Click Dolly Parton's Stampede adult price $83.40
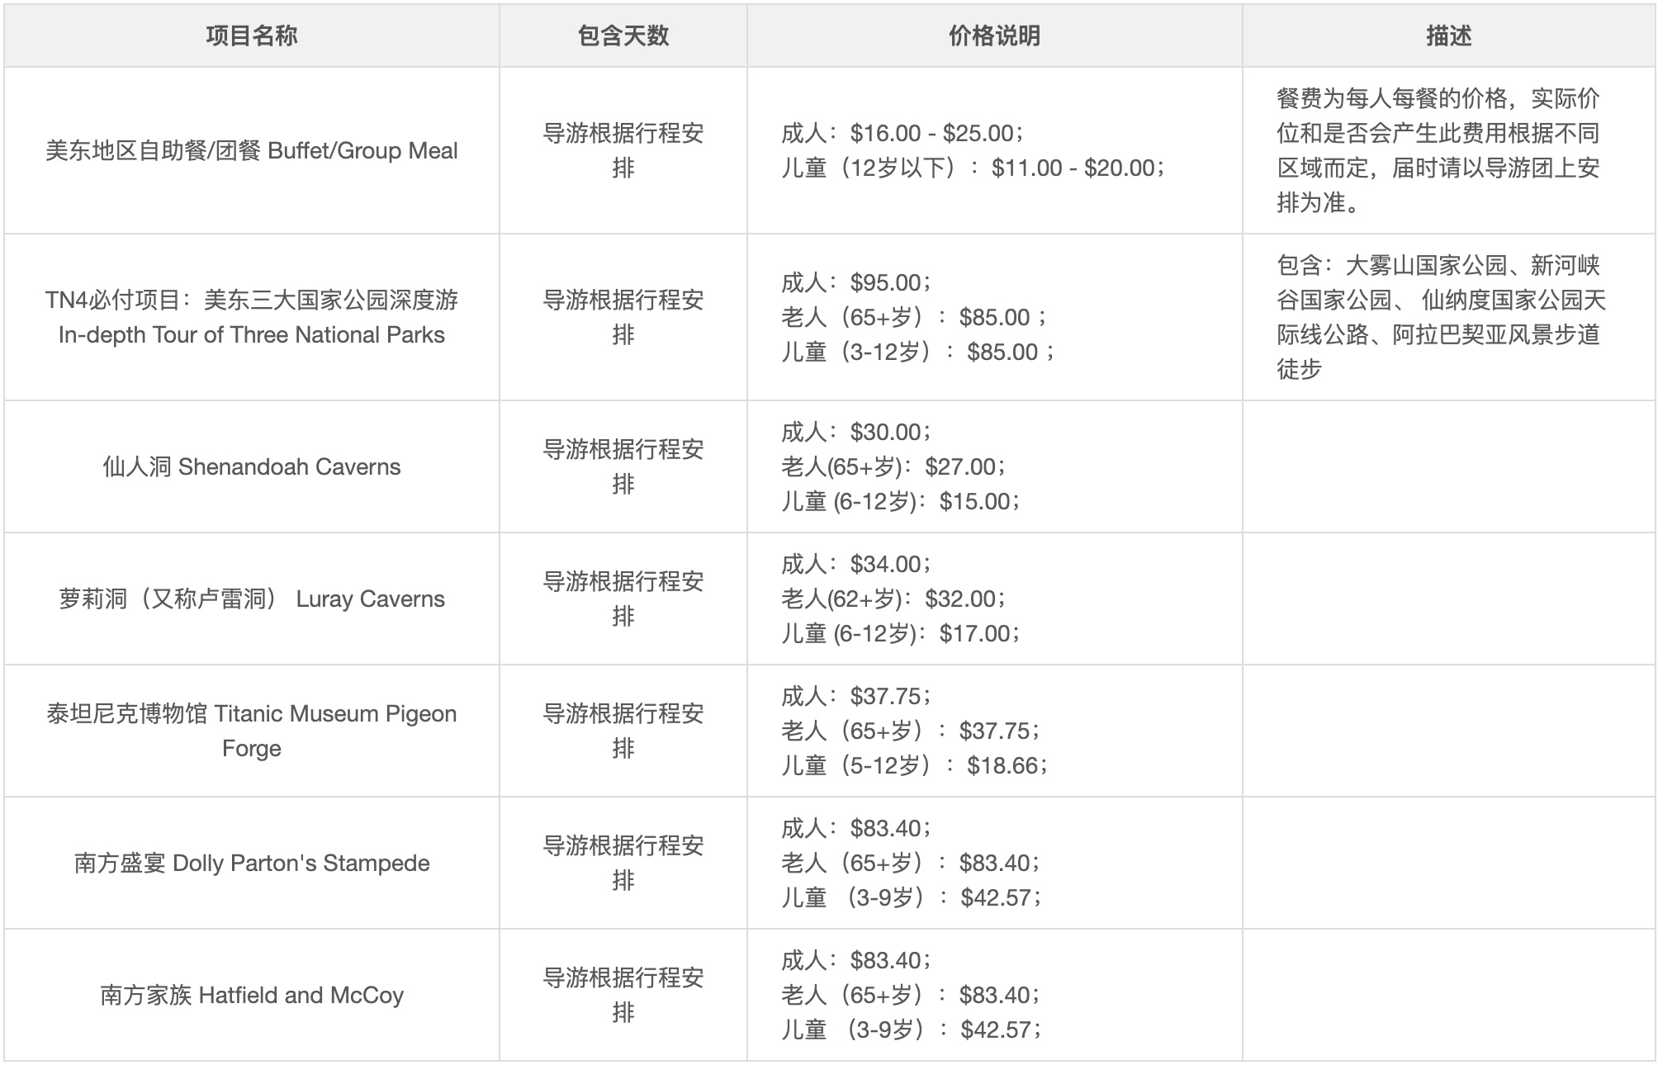The width and height of the screenshot is (1658, 1065). 856,828
